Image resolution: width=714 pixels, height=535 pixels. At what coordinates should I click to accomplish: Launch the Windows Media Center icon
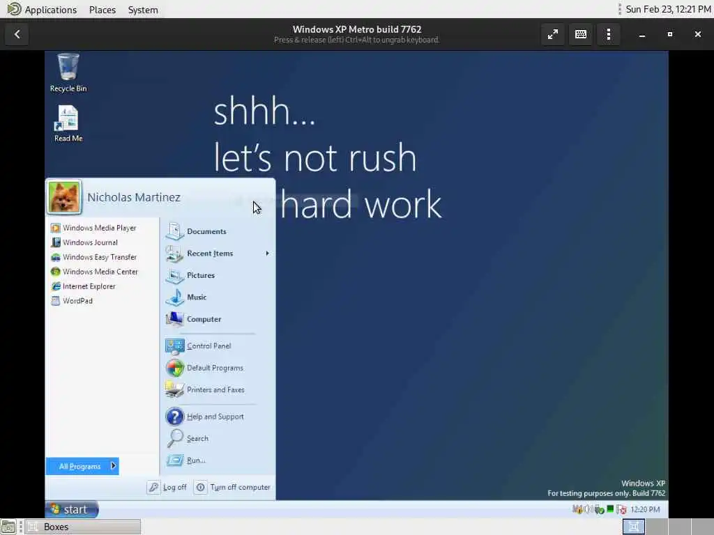(x=56, y=272)
